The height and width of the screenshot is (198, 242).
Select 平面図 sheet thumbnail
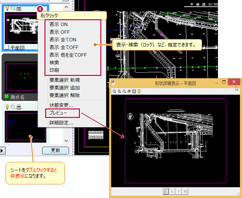(21, 28)
